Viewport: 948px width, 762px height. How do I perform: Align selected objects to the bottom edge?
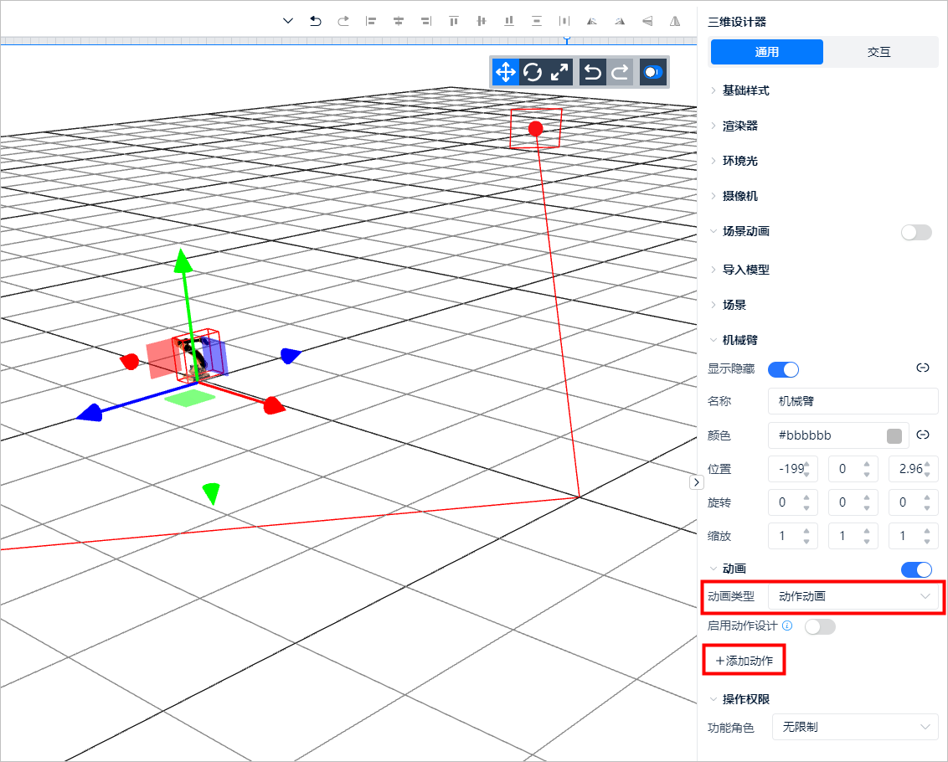click(509, 21)
